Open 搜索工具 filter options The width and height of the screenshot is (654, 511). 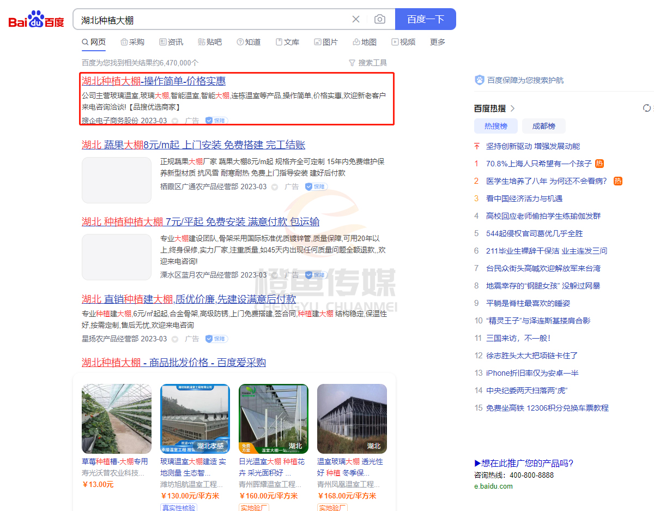point(368,63)
